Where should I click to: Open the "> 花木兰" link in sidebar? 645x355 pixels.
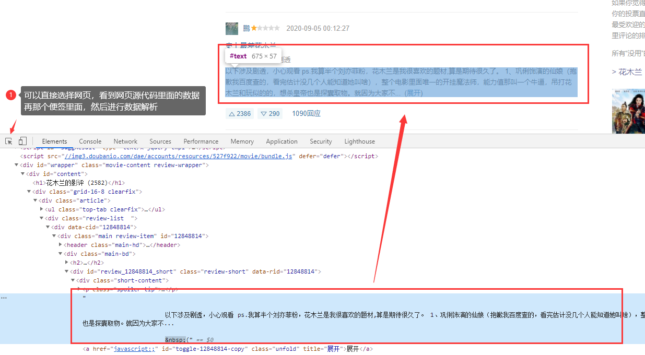pyautogui.click(x=627, y=72)
